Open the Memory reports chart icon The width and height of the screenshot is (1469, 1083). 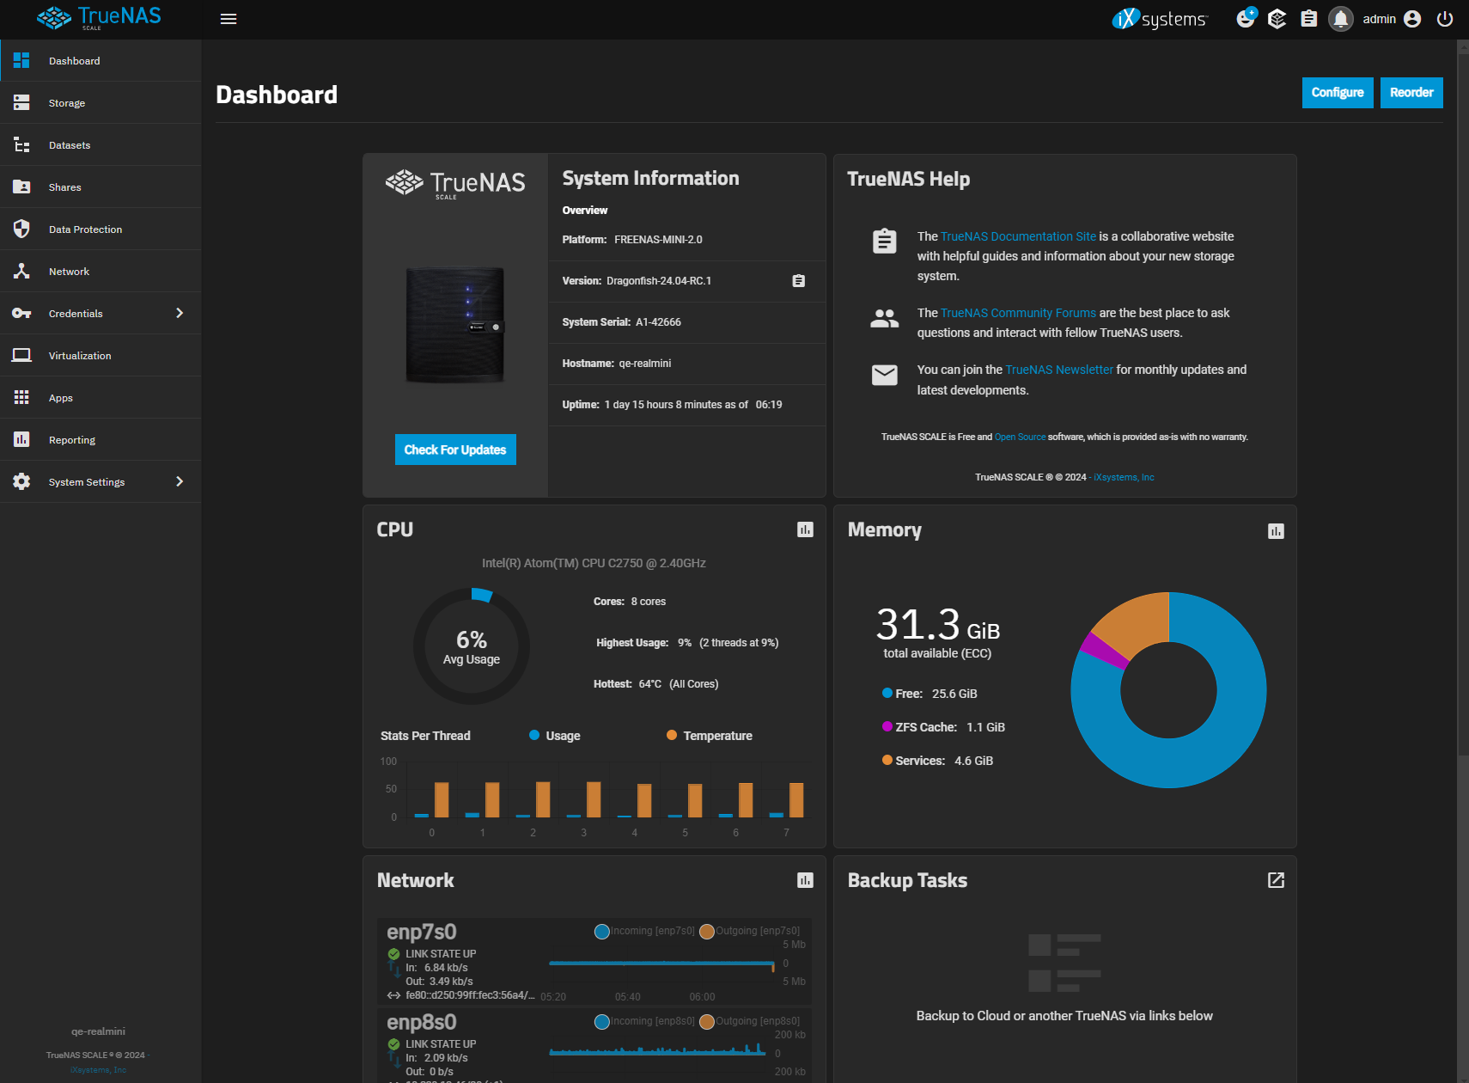tap(1276, 531)
